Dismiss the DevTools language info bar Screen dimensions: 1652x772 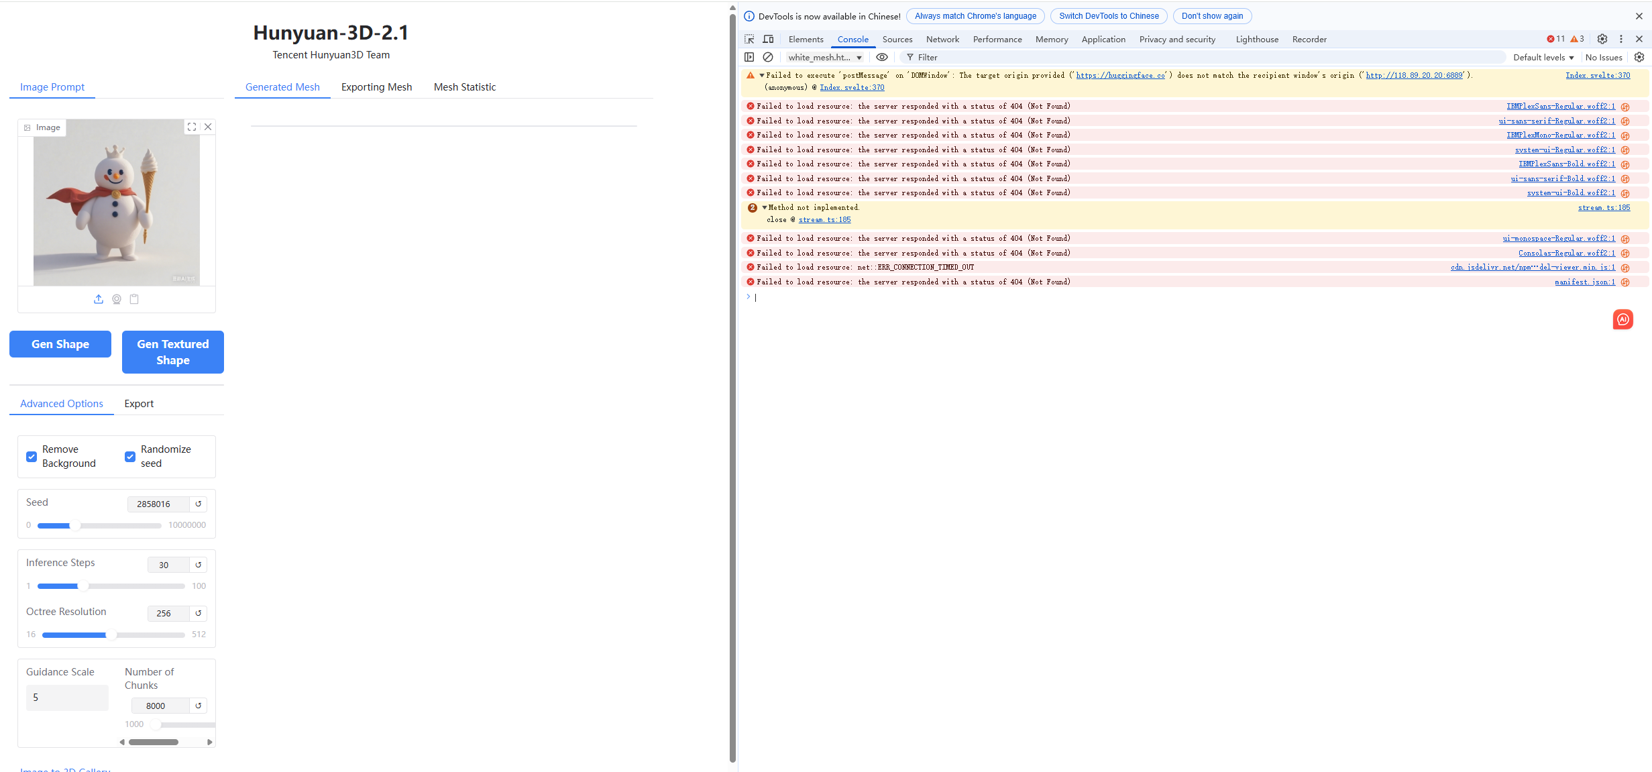1639,16
